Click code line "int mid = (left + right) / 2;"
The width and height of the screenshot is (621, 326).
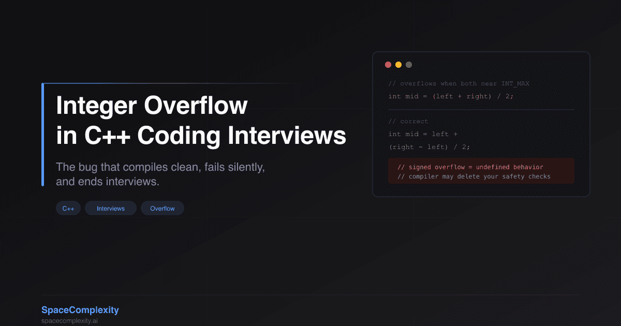(x=451, y=96)
